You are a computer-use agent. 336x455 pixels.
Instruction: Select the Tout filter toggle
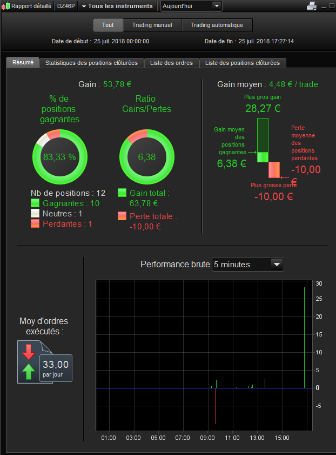click(107, 25)
